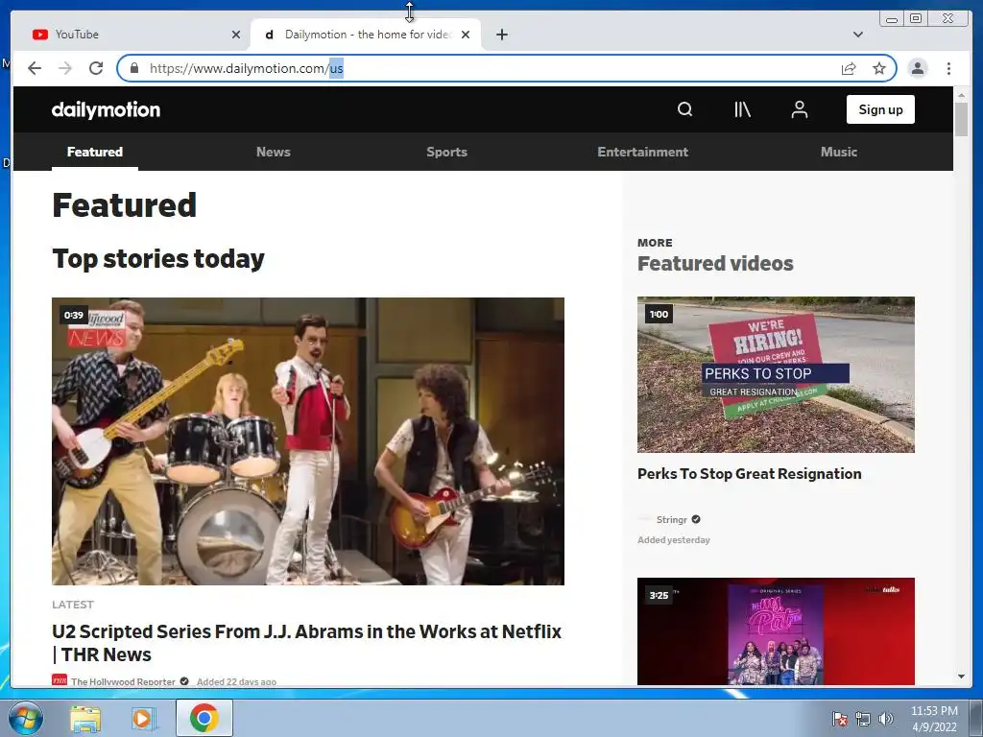Click the Sign up button

[880, 109]
